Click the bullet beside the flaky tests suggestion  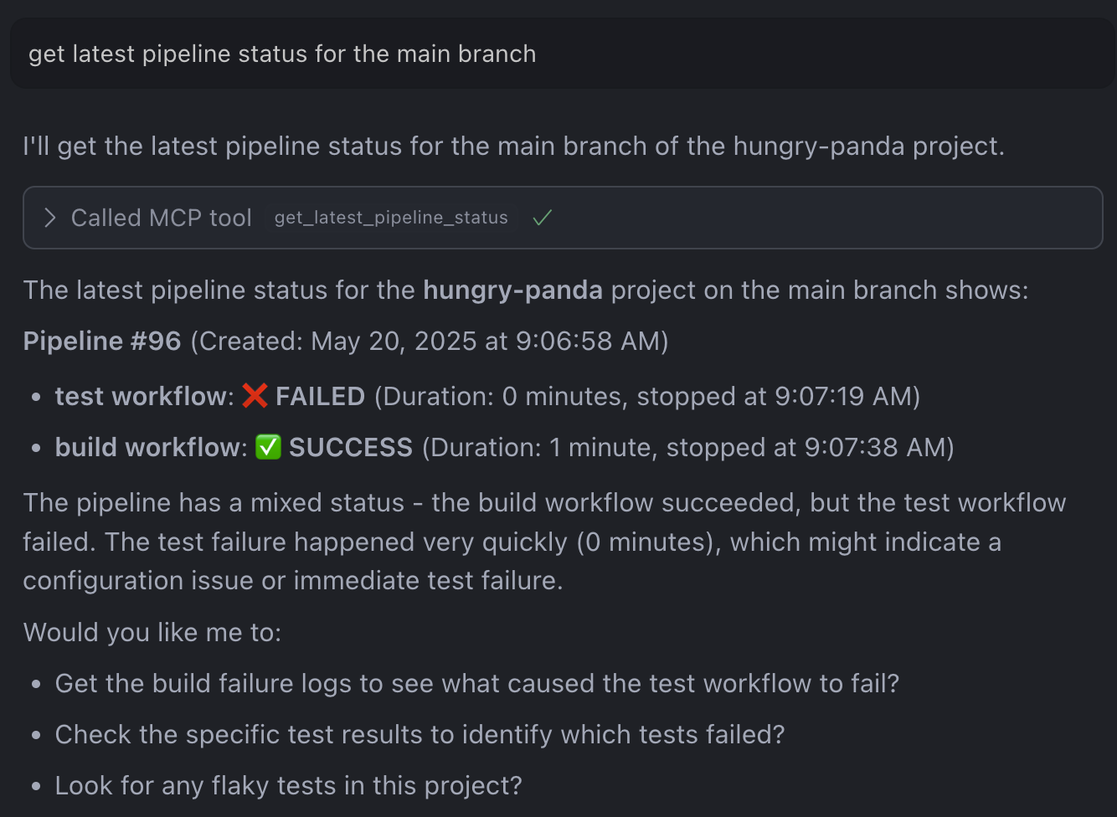click(35, 784)
